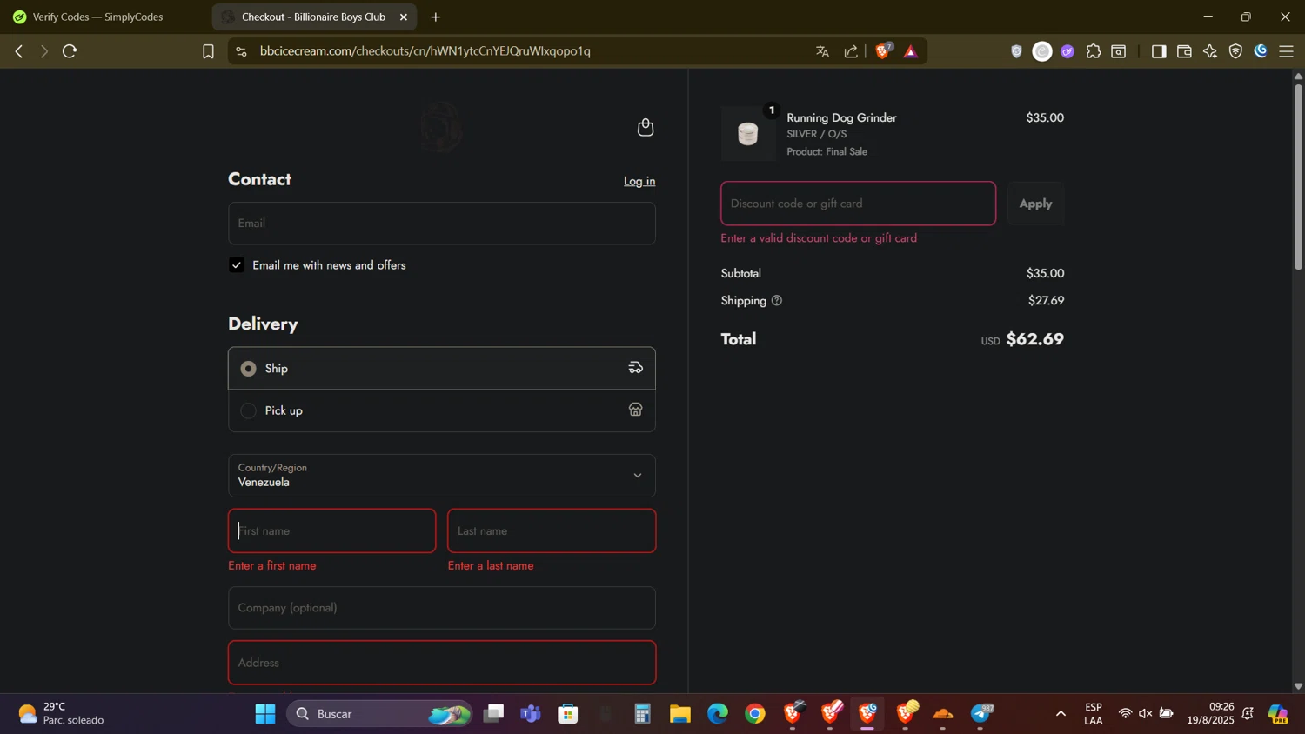Click the Last name field

552,530
